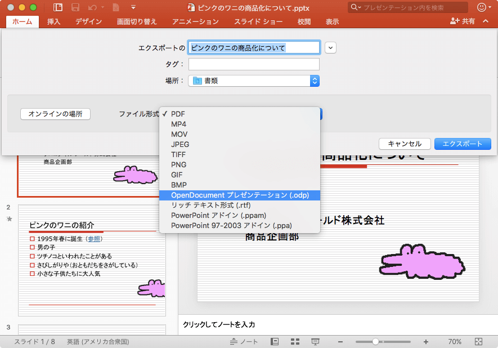The width and height of the screenshot is (498, 348).
Task: Open the アニメーション tab
Action: (195, 21)
